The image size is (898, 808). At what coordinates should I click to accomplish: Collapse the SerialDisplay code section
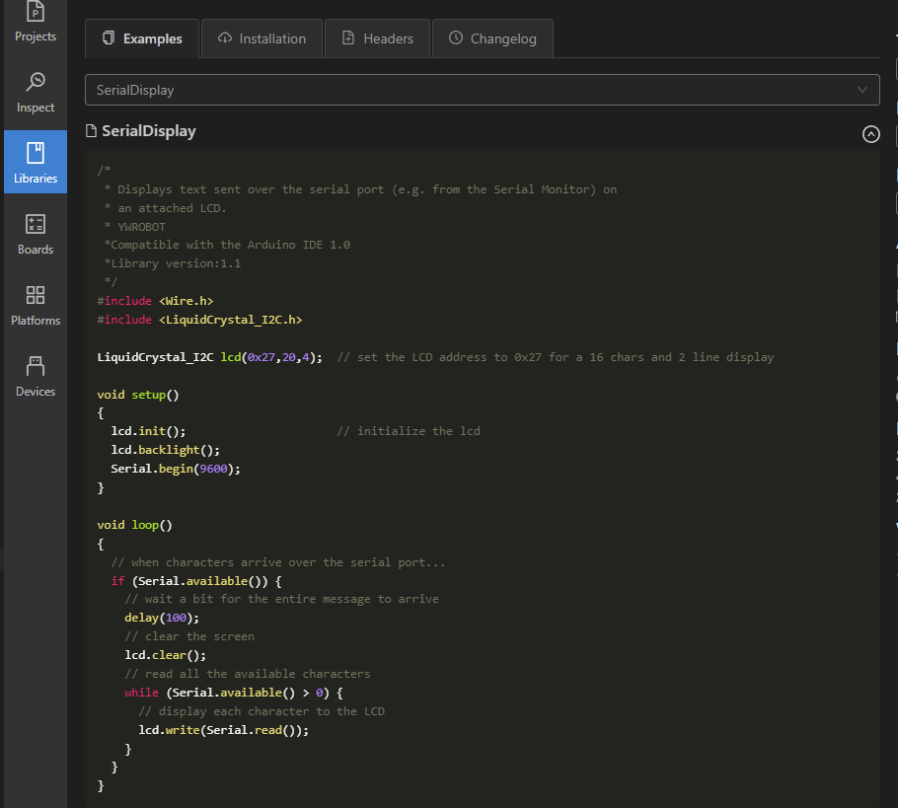point(870,133)
